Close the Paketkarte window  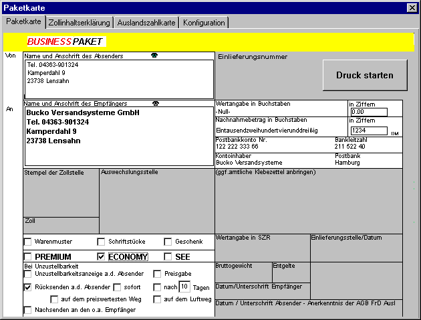(412, 8)
